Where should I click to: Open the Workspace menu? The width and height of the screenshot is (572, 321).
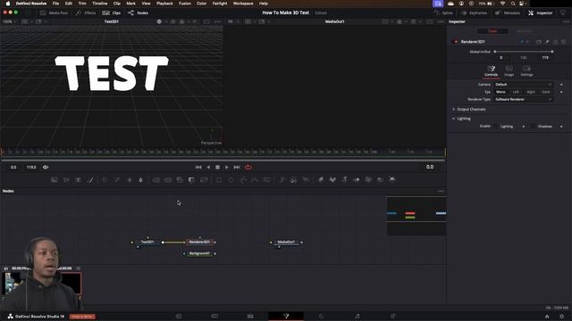coord(243,4)
